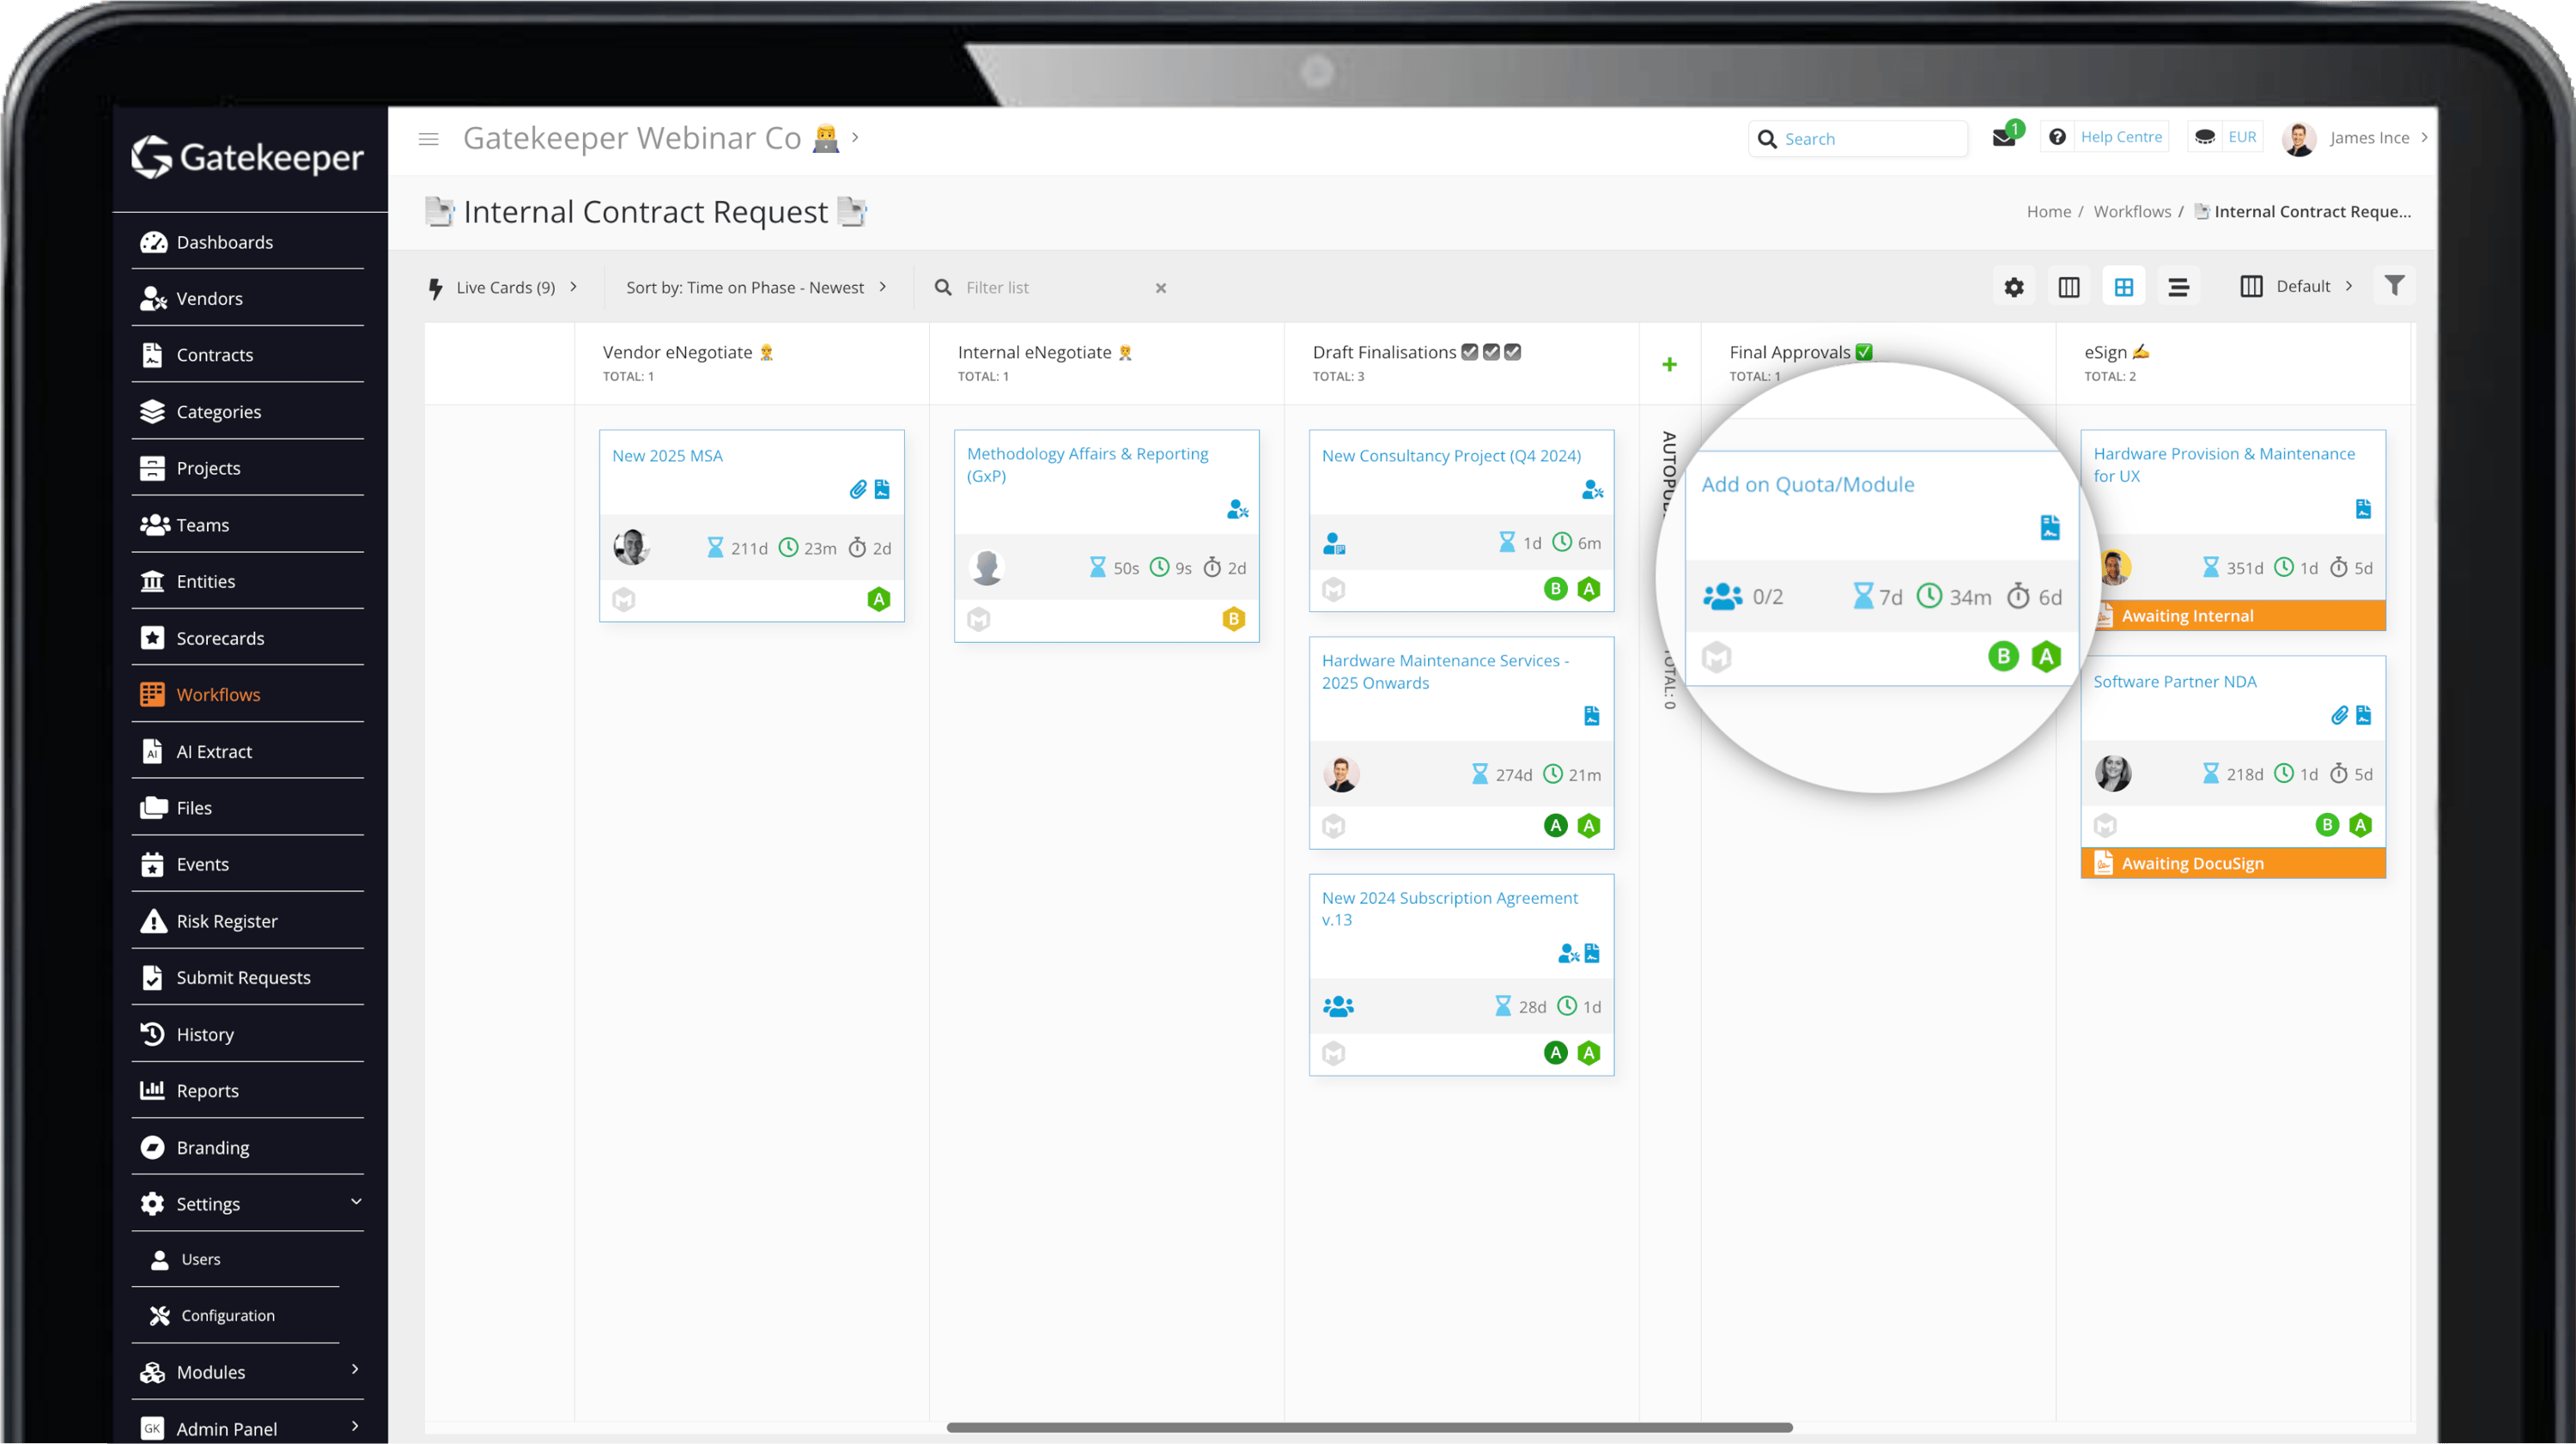Open the mail notifications envelope

[x=2003, y=138]
